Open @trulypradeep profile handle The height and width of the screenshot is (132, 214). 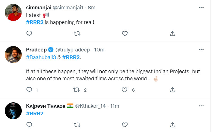73,50
